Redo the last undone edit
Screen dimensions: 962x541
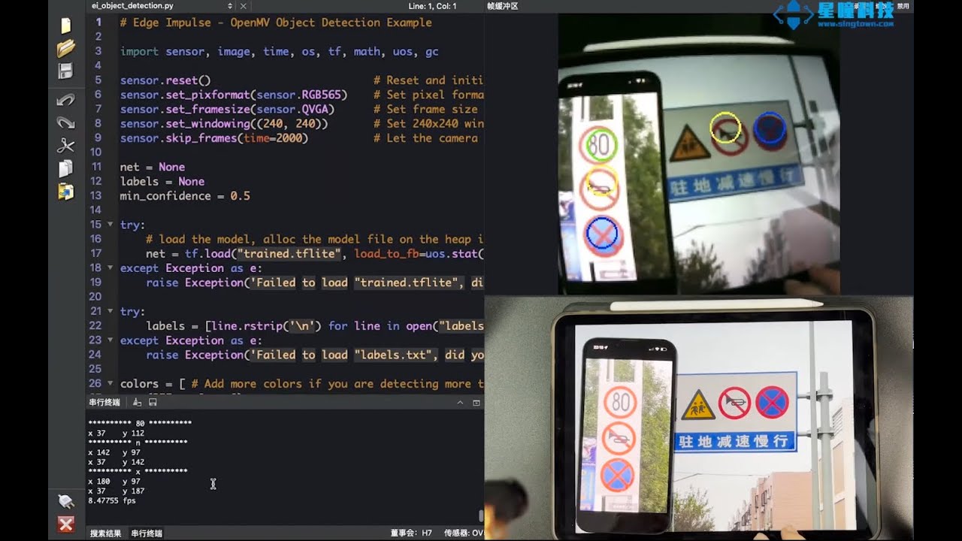point(65,122)
